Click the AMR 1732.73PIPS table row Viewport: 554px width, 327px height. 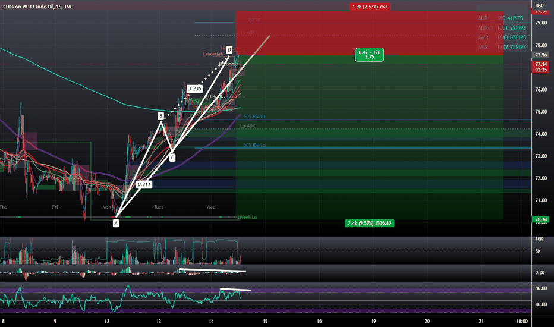click(x=501, y=47)
